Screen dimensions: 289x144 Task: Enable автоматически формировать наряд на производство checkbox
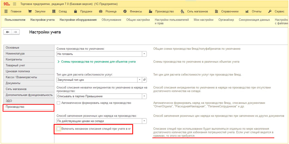point(59,103)
